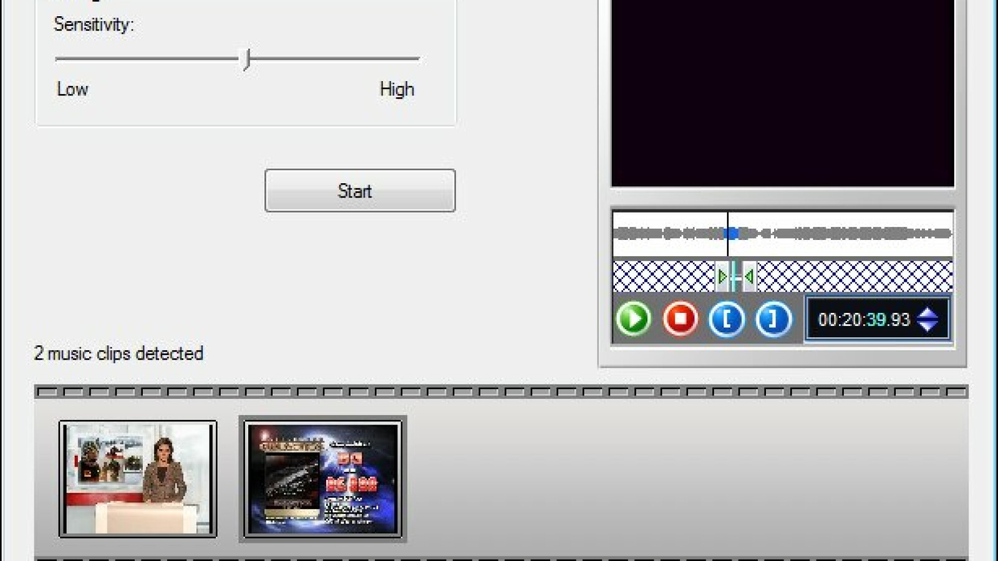The height and width of the screenshot is (561, 998).
Task: Click the green trim start handle
Action: click(722, 276)
